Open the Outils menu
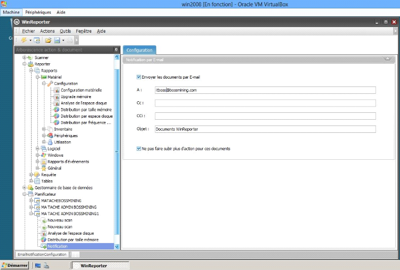This screenshot has width=400, height=270. pos(65,31)
